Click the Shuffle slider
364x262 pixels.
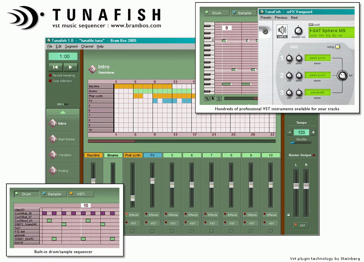click(301, 143)
